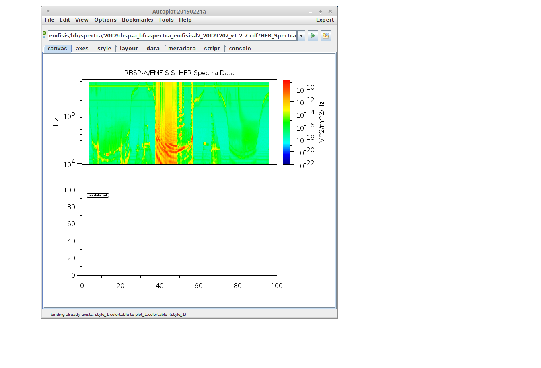Switch to the metadata tab

click(x=182, y=49)
